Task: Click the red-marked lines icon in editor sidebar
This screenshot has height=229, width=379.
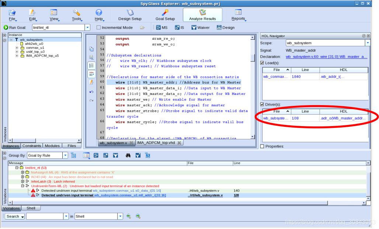Action: tap(91, 74)
